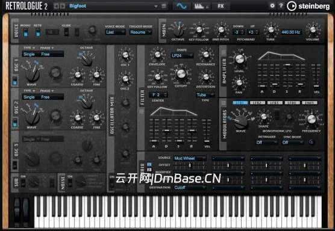
Task: Show the first modulation matrix page icon
Action: pos(149,165)
